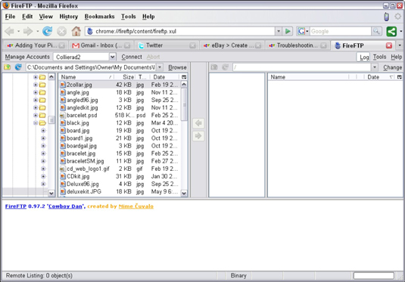Switch to the Adding Your Pi... tab
405x282 pixels.
36,45
